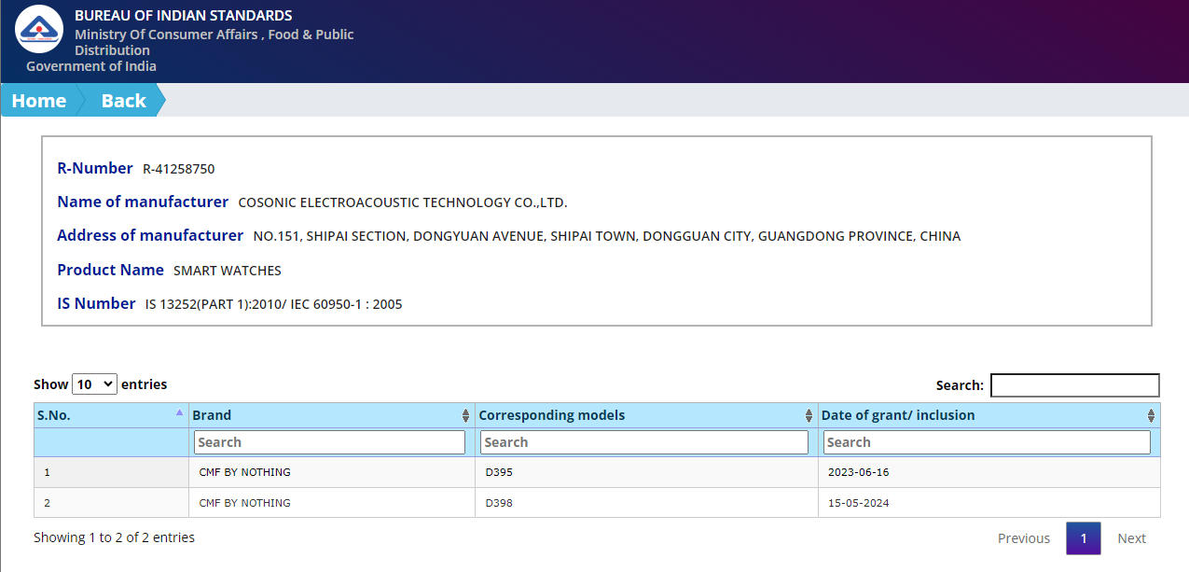Click the Name of manufacturer label
Image resolution: width=1189 pixels, height=572 pixels.
[143, 202]
